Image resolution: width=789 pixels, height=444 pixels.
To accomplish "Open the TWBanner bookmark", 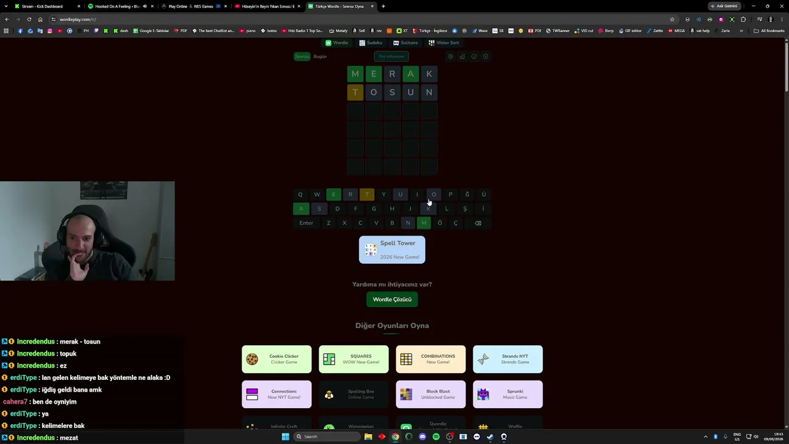I will coord(558,31).
